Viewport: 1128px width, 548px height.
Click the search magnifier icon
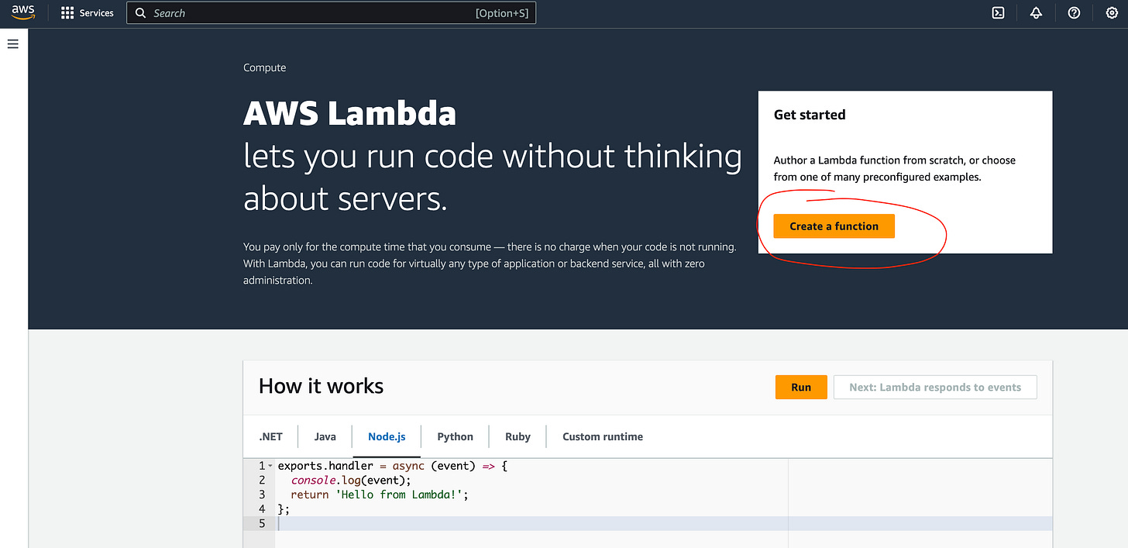click(x=140, y=13)
